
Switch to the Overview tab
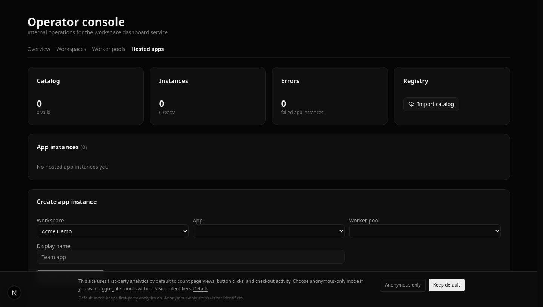39,49
